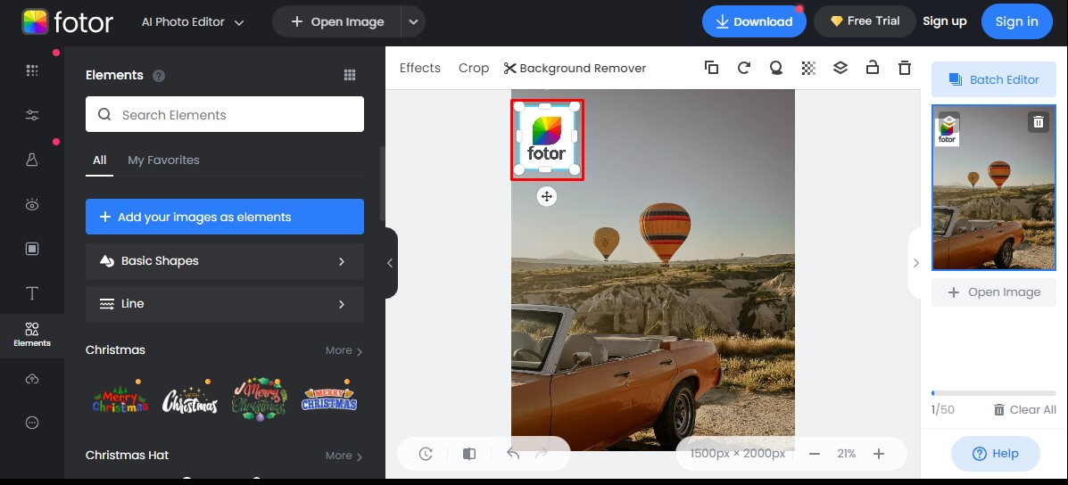This screenshot has width=1068, height=485.
Task: Click Clear All in the right panel
Action: click(1024, 409)
